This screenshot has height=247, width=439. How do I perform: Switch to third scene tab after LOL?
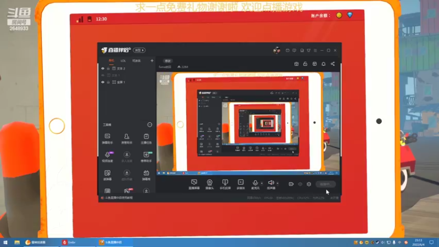(x=136, y=61)
